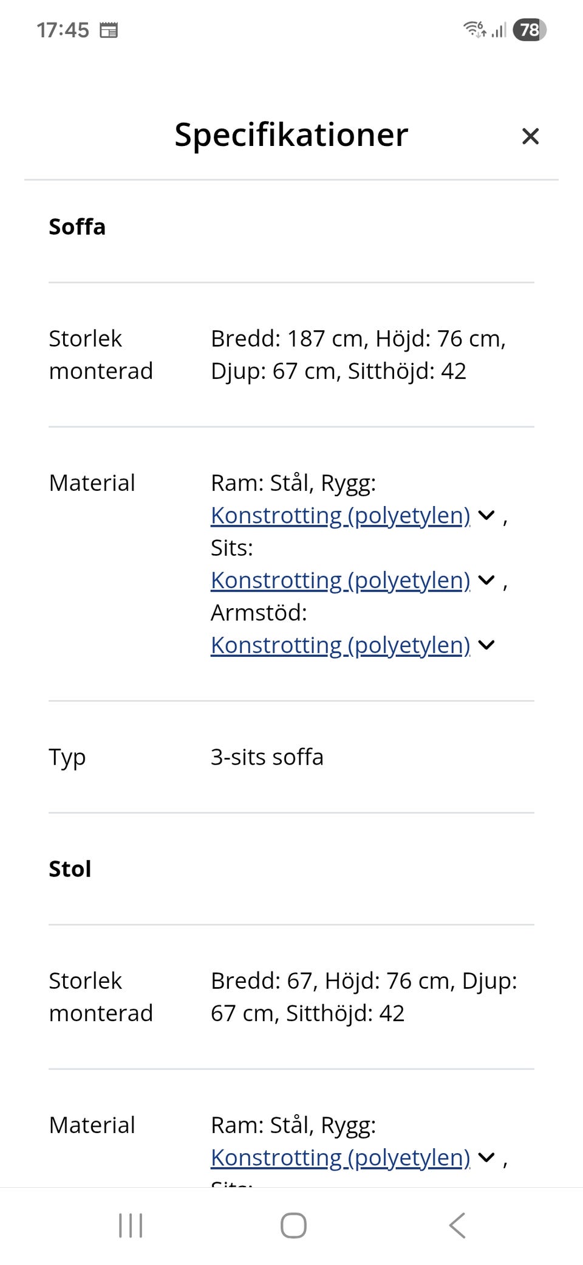Tap the calendar icon in the status bar
The height and width of the screenshot is (1265, 583).
point(110,29)
